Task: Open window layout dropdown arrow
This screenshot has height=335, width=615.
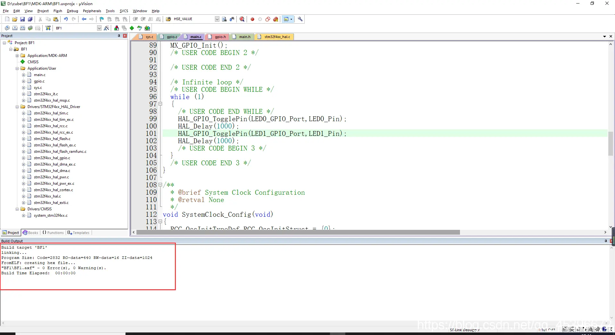Action: (291, 19)
